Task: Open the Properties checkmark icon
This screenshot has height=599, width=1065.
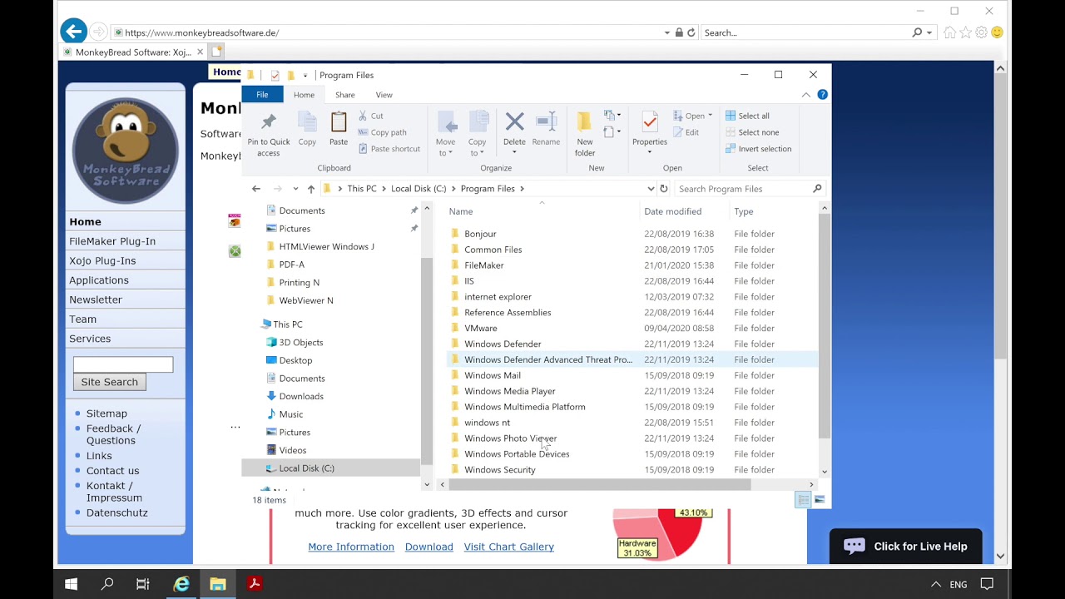Action: [650, 123]
